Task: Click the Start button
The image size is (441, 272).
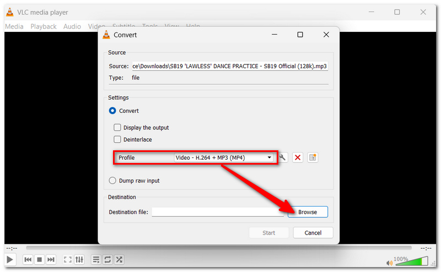Action: [268, 233]
